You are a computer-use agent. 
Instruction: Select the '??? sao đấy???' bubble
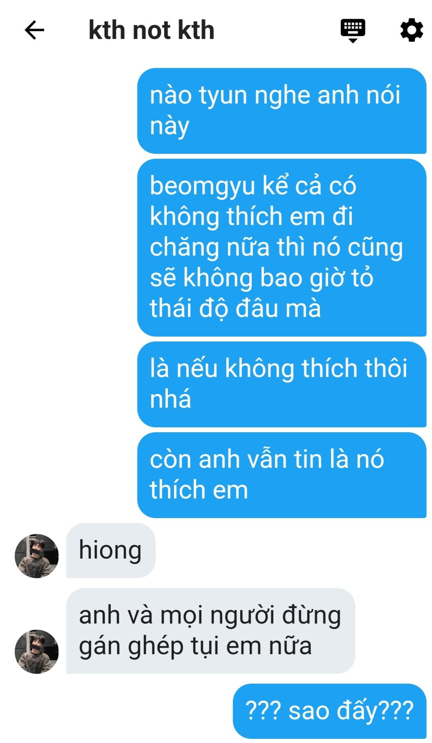[x=329, y=711]
